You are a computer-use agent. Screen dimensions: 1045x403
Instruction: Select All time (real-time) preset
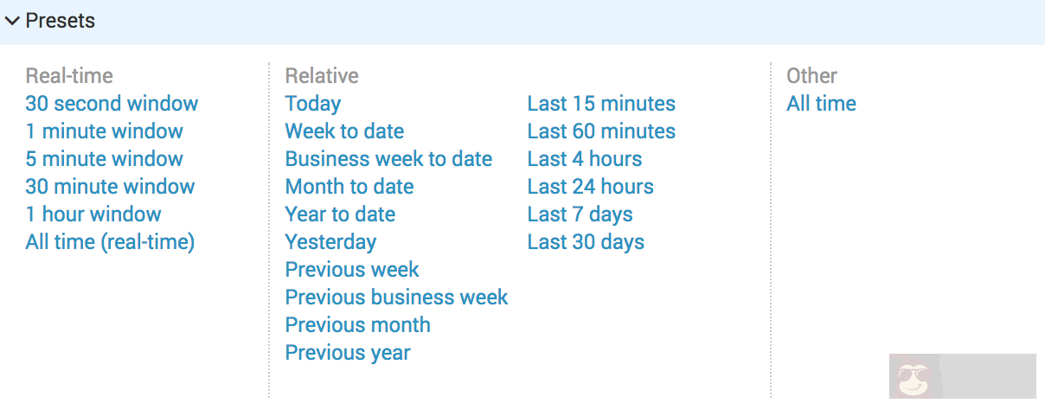(x=110, y=242)
